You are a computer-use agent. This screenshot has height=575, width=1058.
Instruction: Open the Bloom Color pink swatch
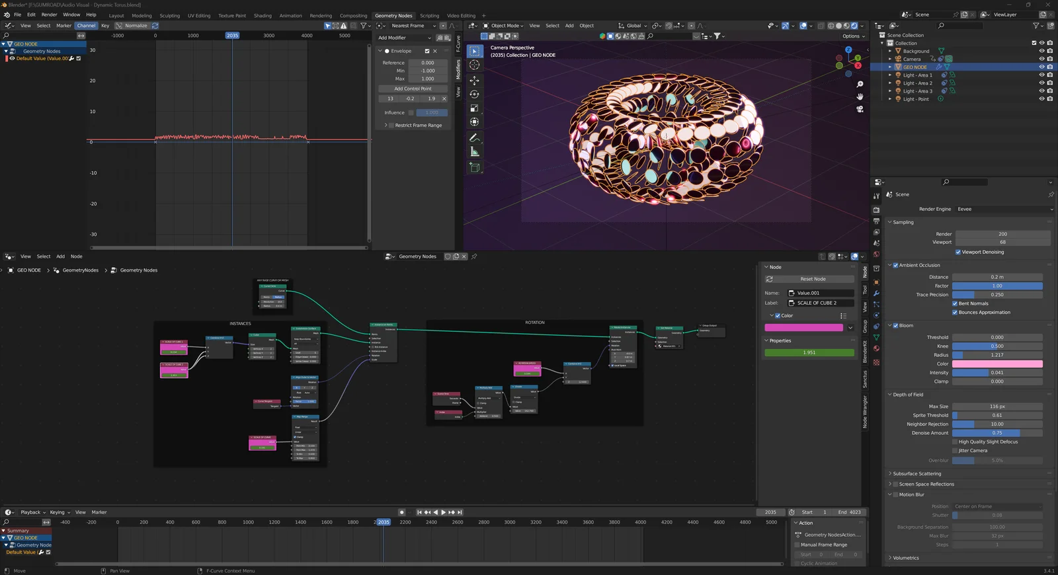pyautogui.click(x=997, y=364)
